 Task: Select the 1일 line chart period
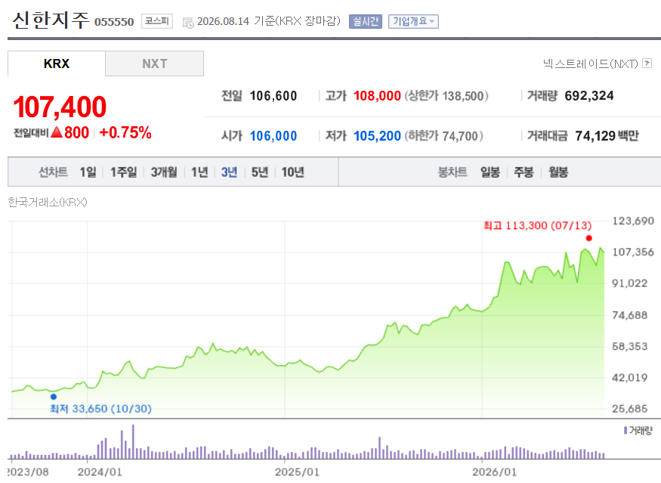pyautogui.click(x=88, y=172)
